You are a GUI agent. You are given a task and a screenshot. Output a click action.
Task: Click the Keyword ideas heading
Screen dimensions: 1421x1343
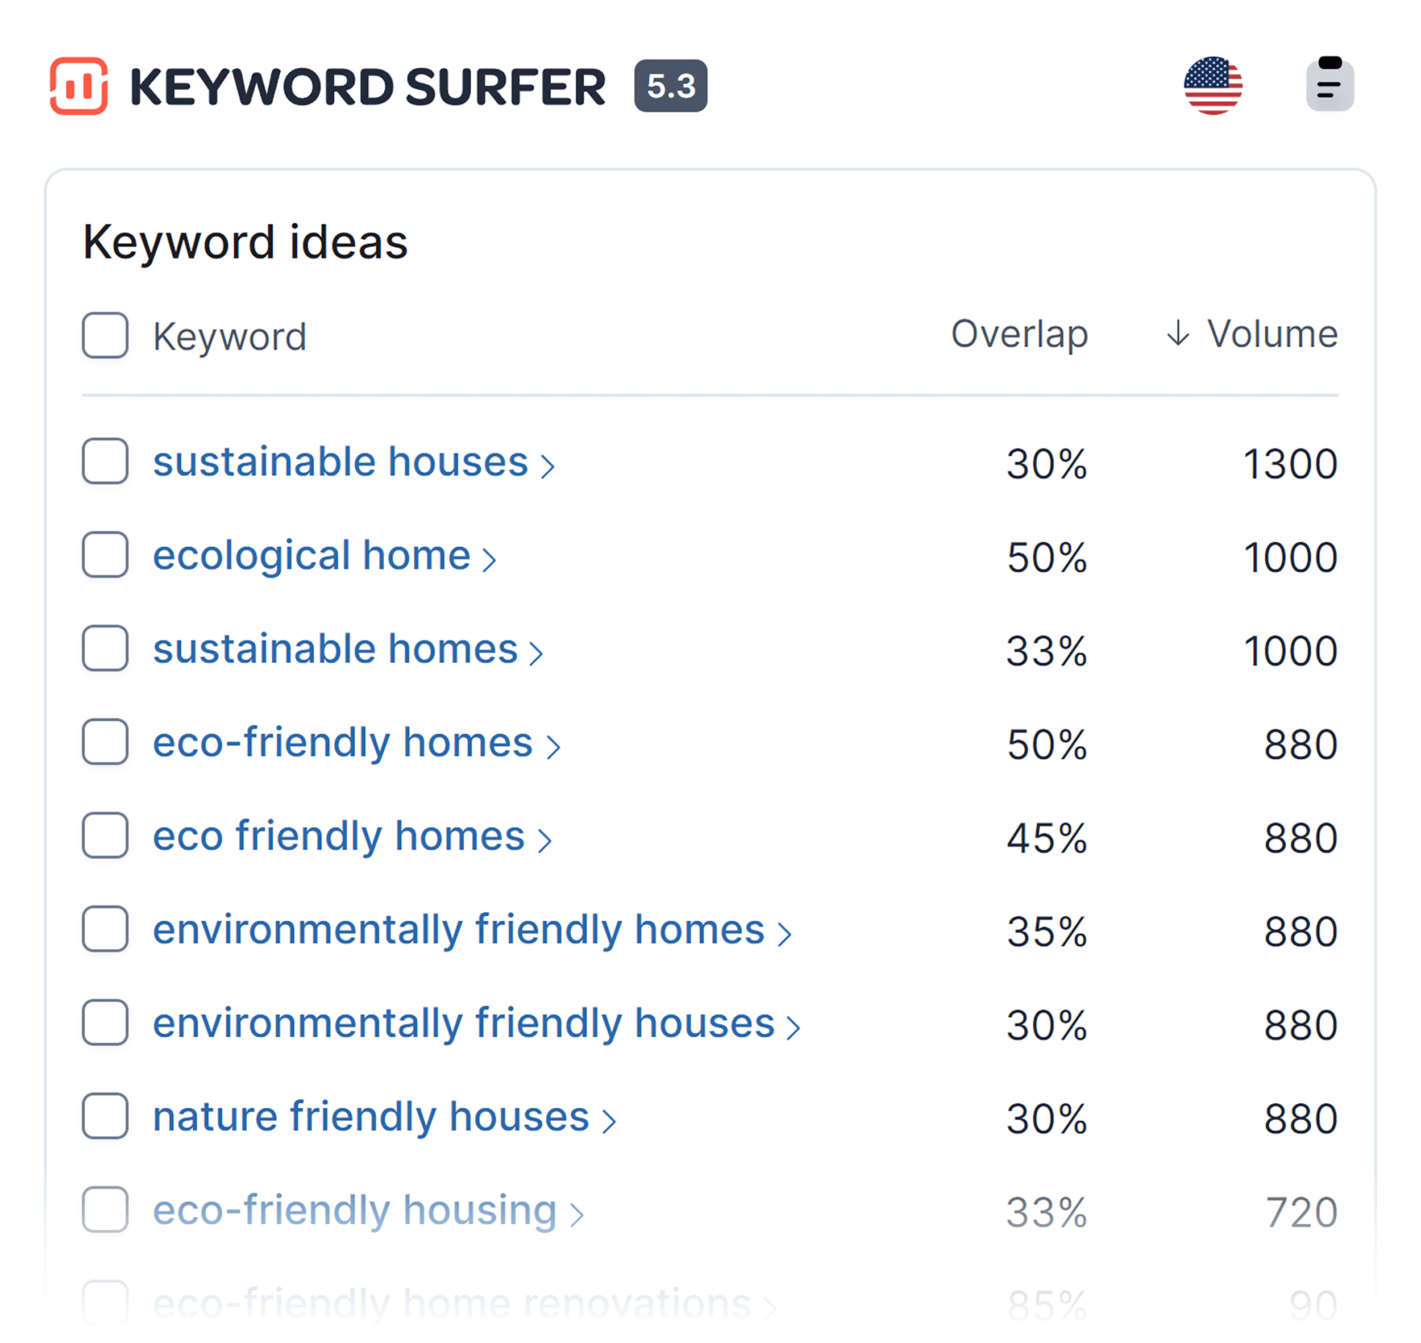tap(245, 242)
